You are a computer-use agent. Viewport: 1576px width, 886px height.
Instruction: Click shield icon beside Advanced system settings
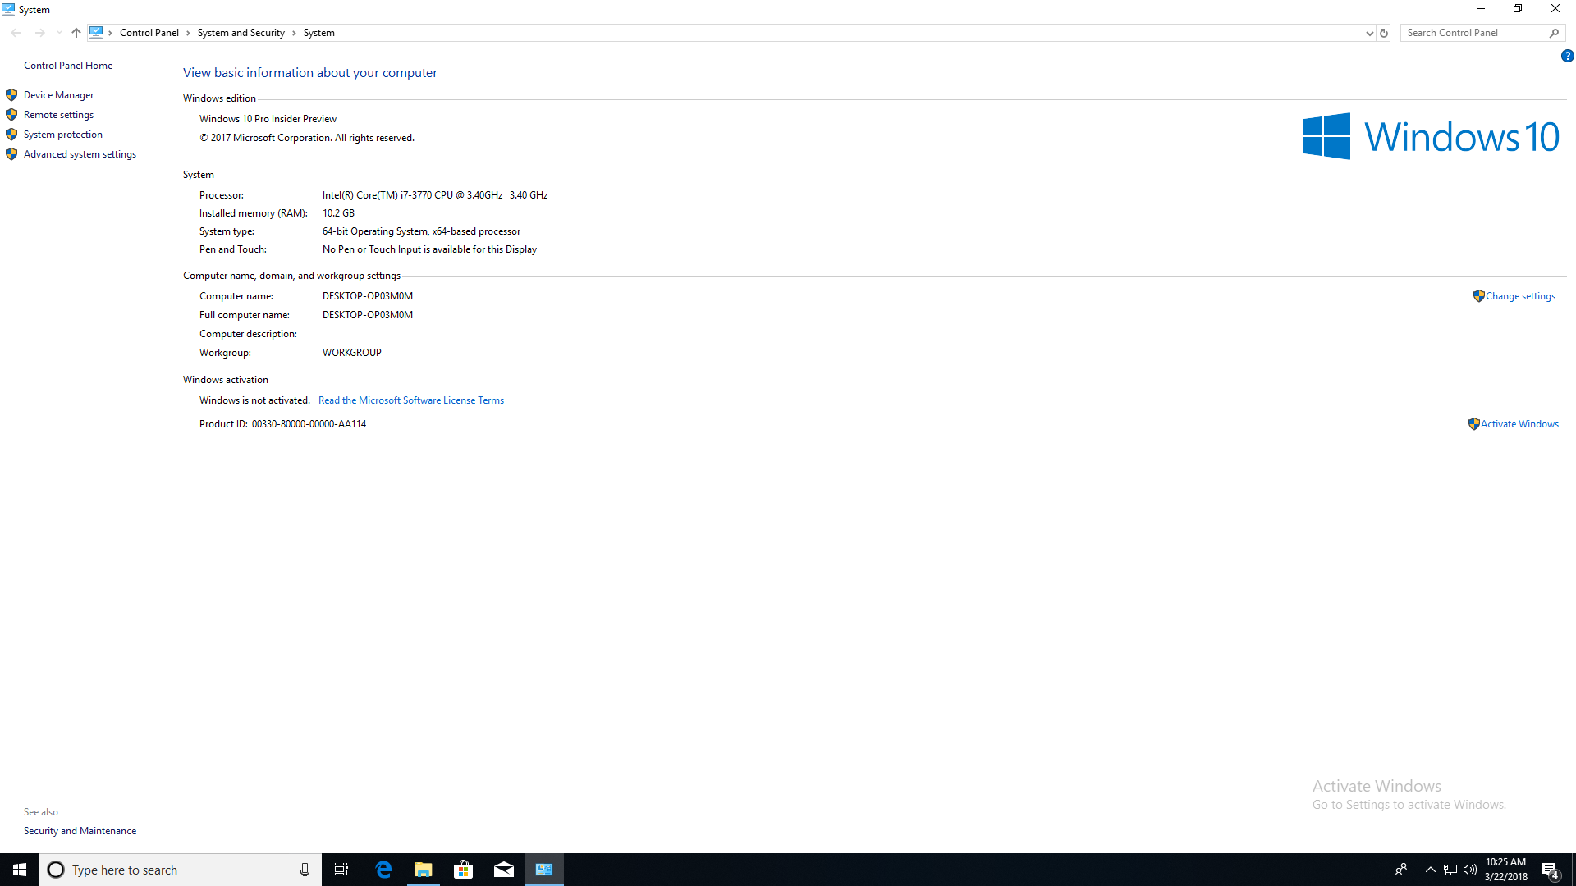click(x=11, y=154)
